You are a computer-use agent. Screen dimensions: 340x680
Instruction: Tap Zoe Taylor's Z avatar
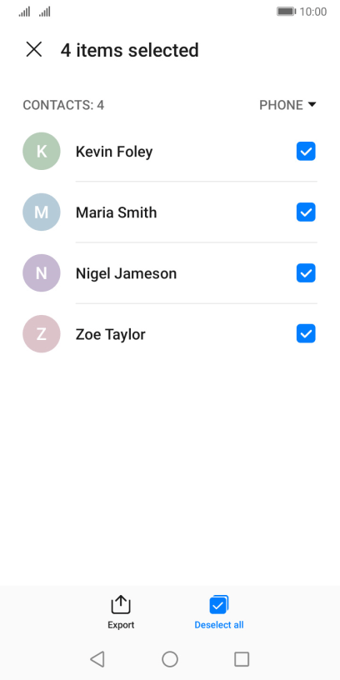(41, 334)
